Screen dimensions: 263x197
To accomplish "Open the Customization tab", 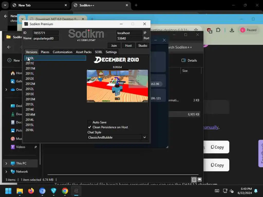I will click(x=63, y=52).
